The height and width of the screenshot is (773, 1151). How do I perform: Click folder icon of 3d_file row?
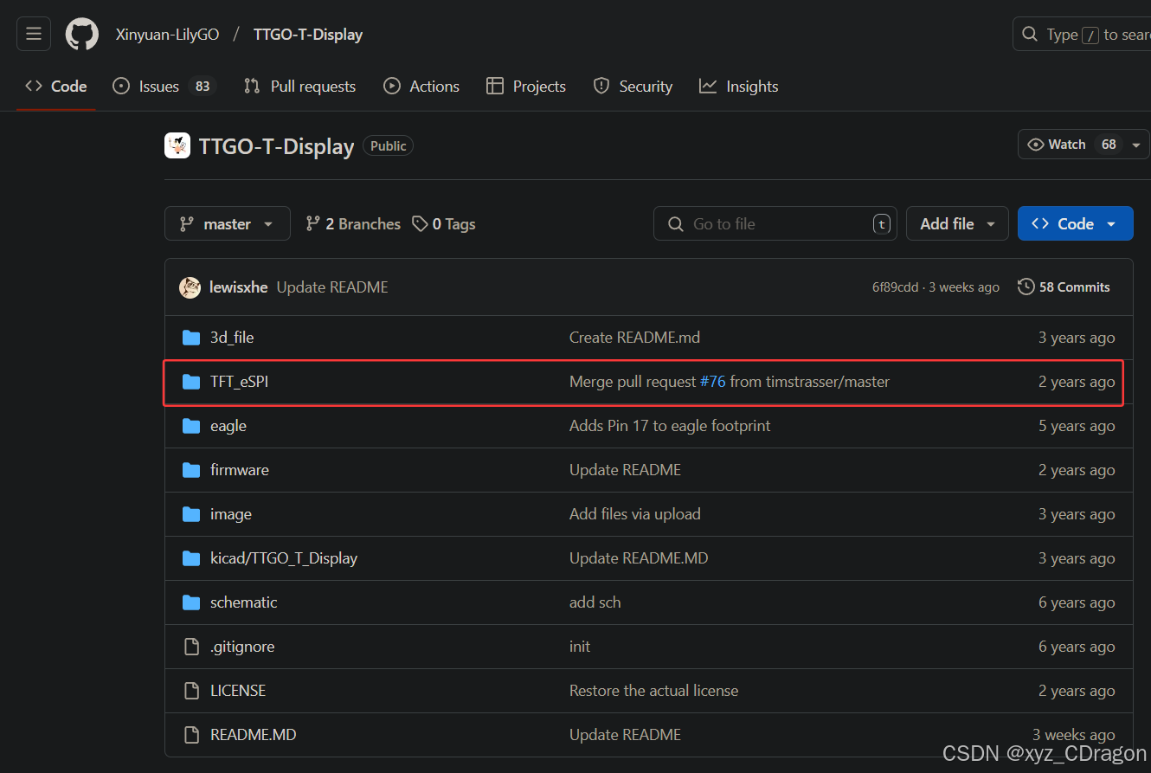tap(191, 338)
